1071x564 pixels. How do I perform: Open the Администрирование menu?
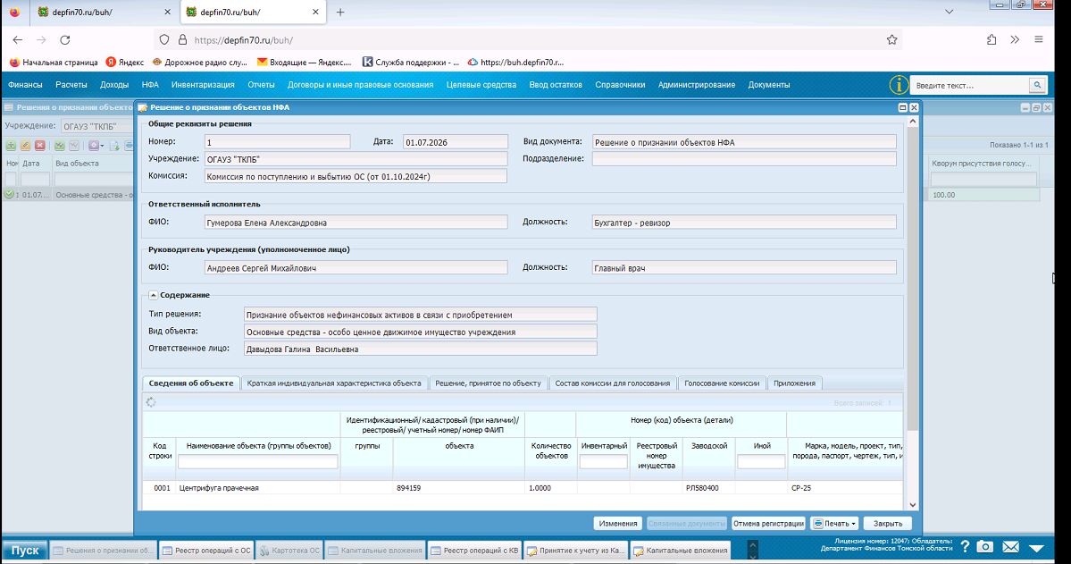pos(697,85)
